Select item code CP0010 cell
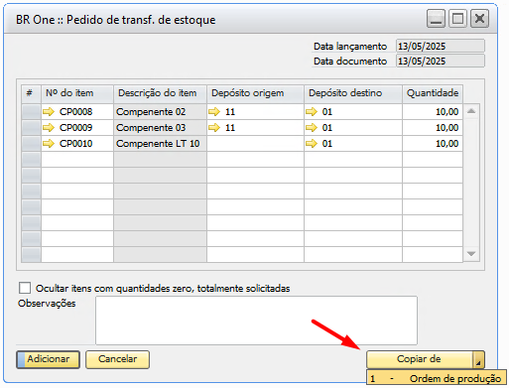 click(77, 144)
